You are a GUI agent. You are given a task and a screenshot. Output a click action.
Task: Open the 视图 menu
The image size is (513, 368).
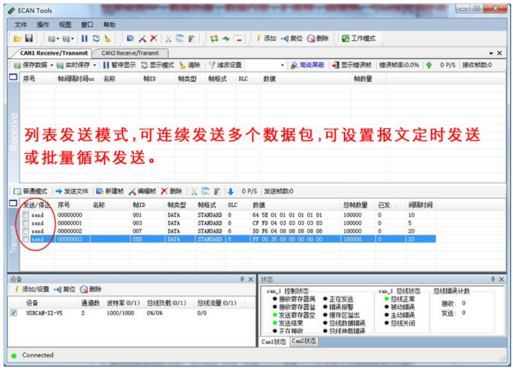pyautogui.click(x=65, y=25)
